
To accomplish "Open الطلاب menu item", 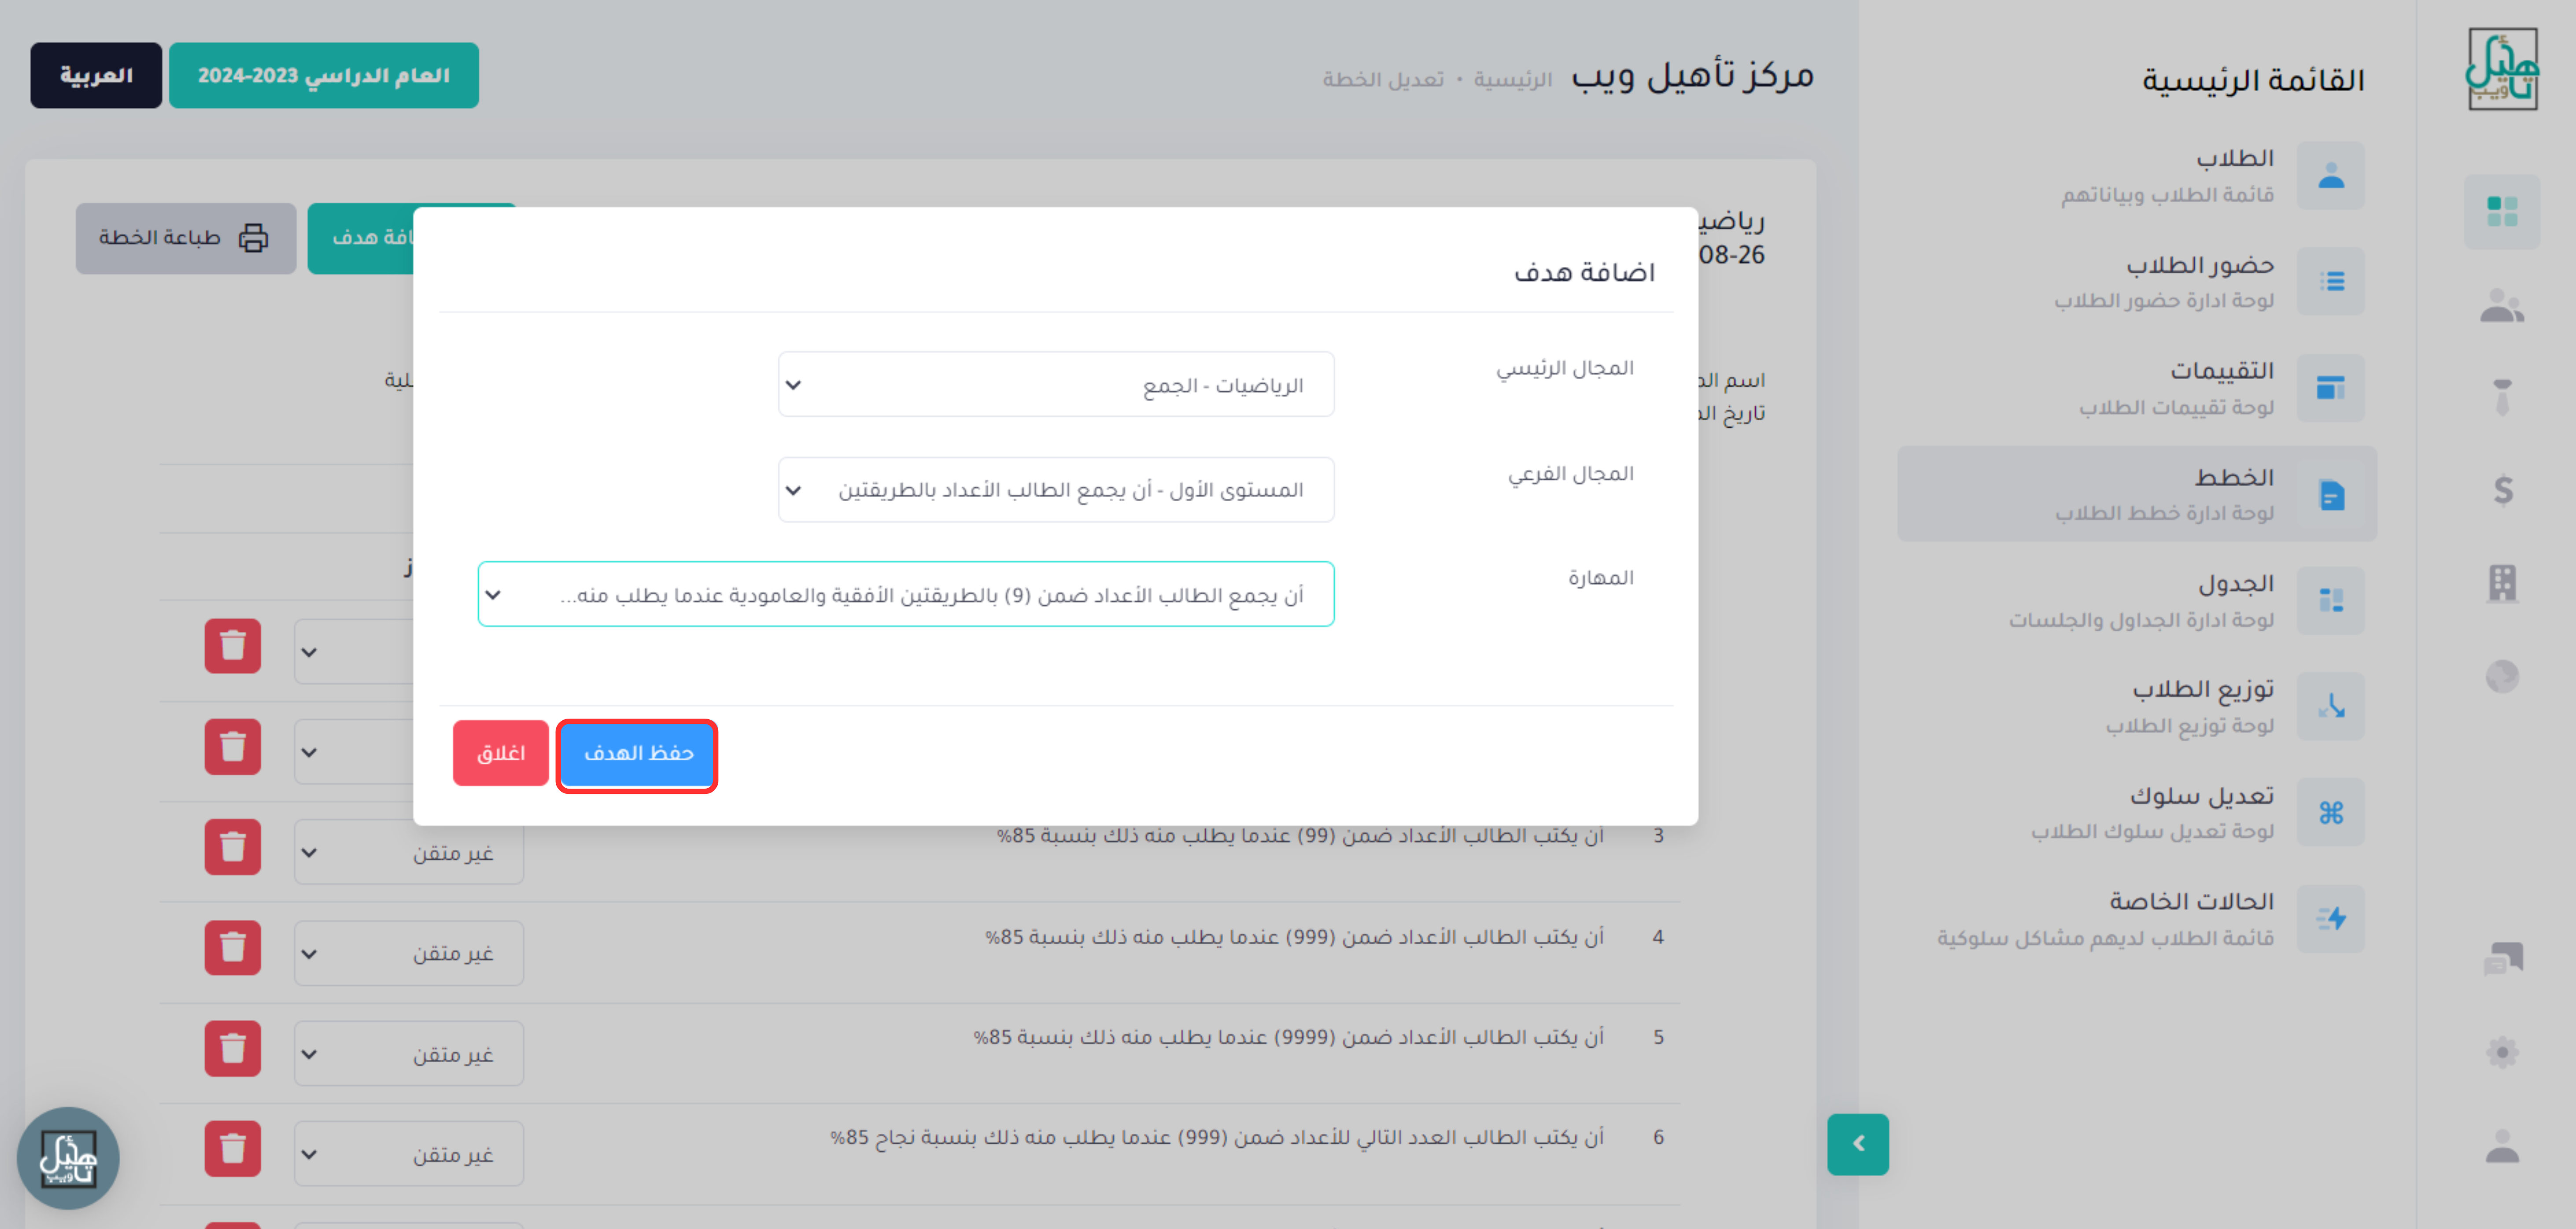I will pos(2137,176).
